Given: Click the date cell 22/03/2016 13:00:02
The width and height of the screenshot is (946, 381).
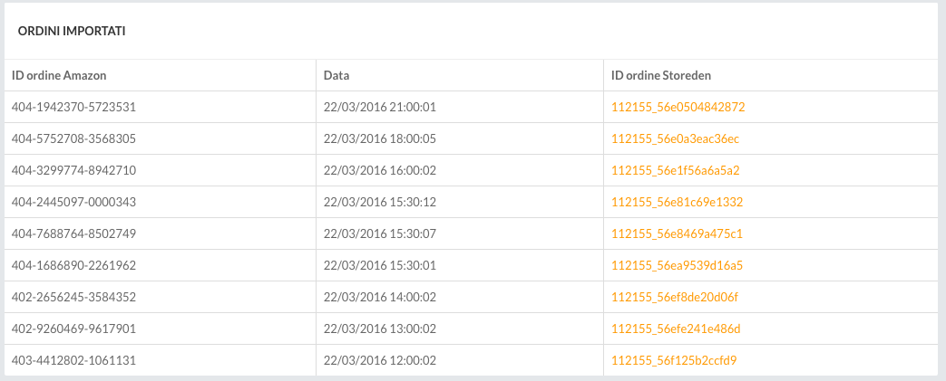Looking at the screenshot, I should [x=380, y=329].
